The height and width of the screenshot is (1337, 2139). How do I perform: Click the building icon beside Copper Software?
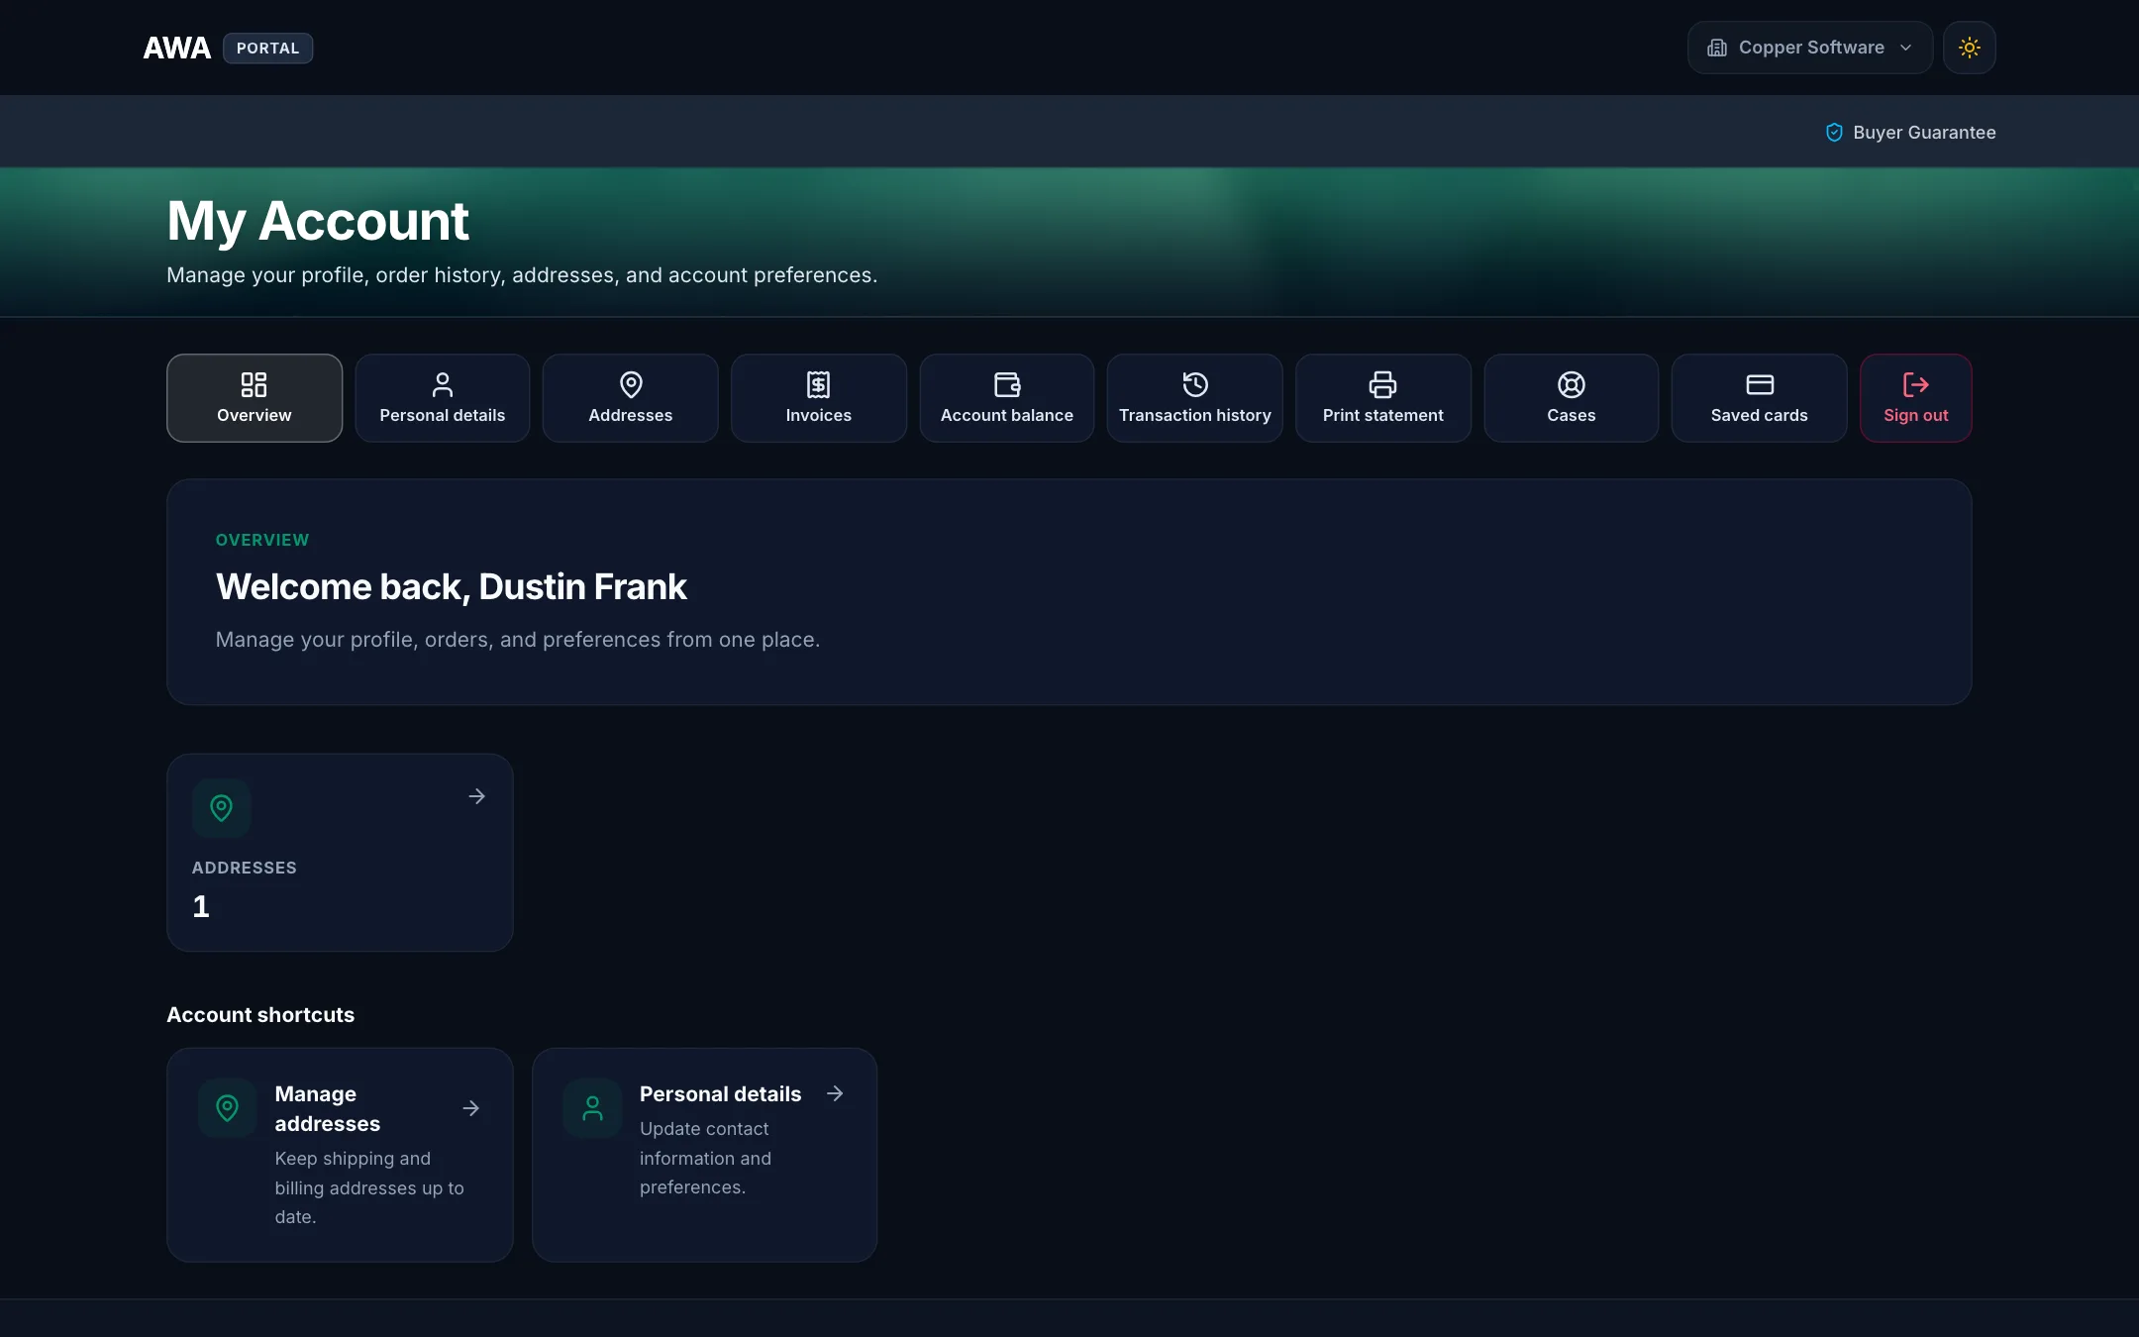[x=1717, y=48]
